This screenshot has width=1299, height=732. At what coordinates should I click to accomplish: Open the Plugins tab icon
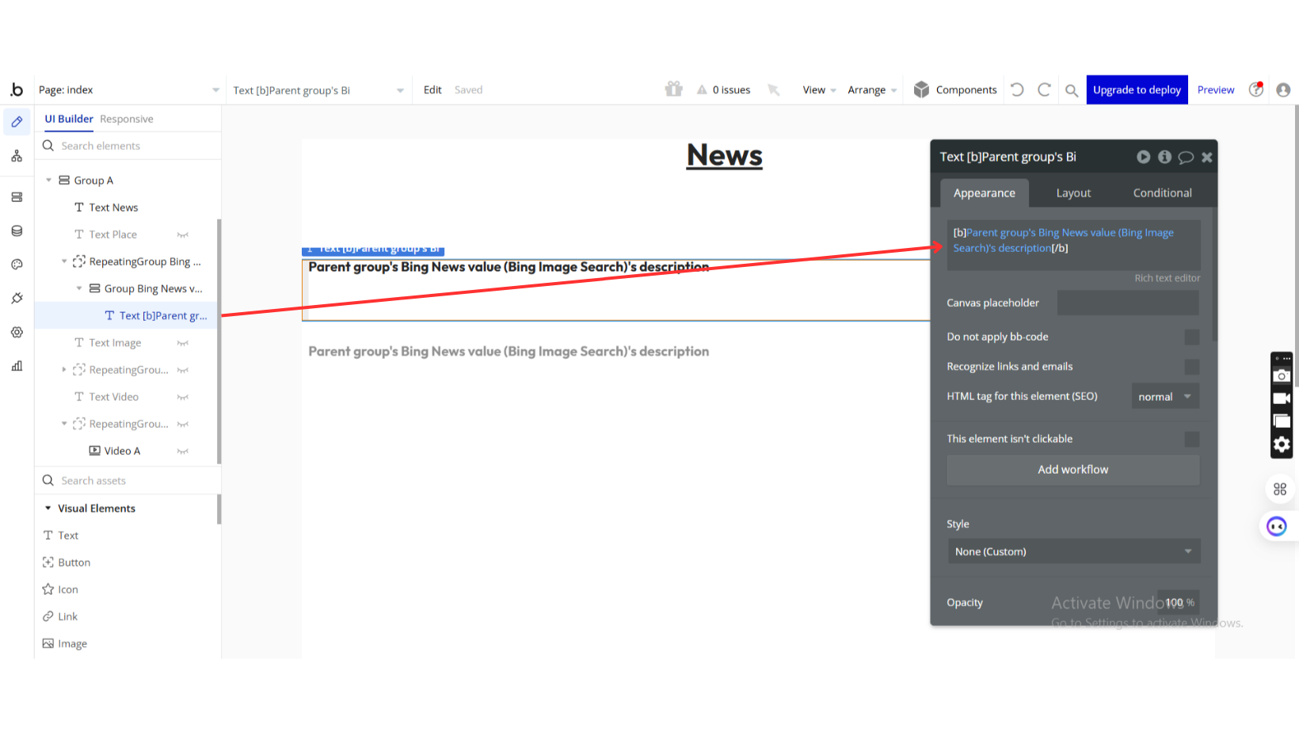click(17, 299)
